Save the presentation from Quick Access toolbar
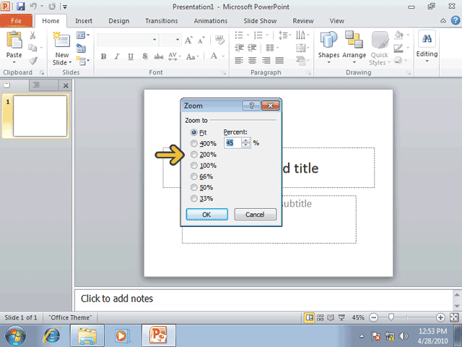 (x=21, y=7)
